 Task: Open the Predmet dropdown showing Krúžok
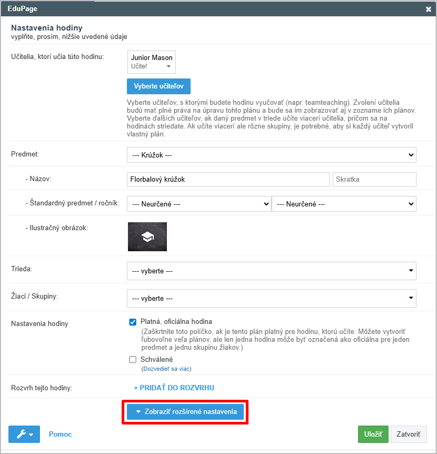(271, 155)
